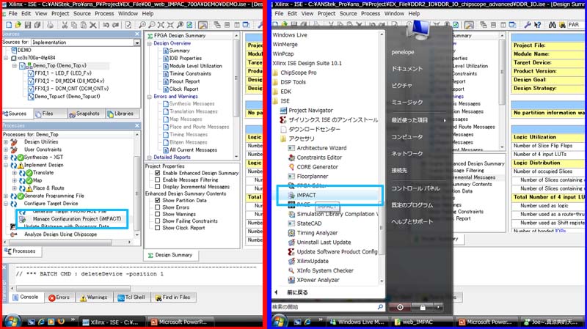587x329 pixels.
Task: Open Architecture Wizard from Start menu
Action: tap(321, 148)
